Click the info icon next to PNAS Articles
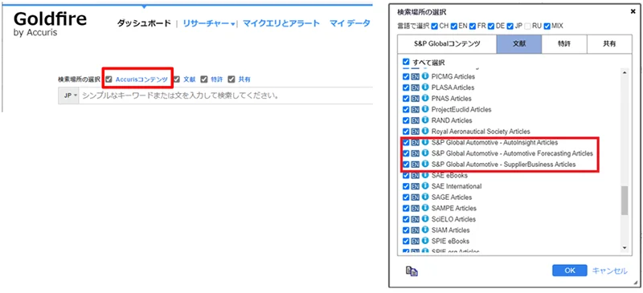Image resolution: width=643 pixels, height=293 pixels. [425, 99]
